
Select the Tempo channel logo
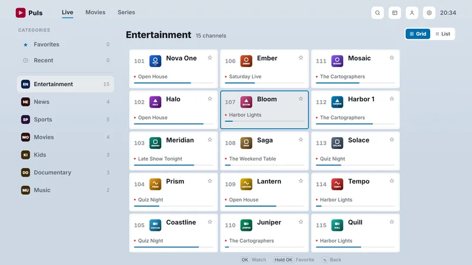pos(337,184)
